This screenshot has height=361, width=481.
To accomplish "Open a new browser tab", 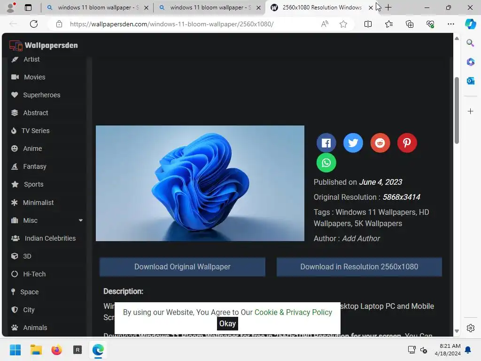I will coord(388,8).
